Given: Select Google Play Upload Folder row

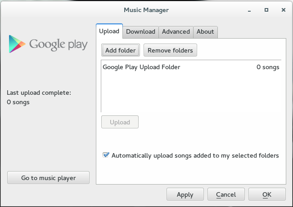Looking at the screenshot, I should point(191,67).
